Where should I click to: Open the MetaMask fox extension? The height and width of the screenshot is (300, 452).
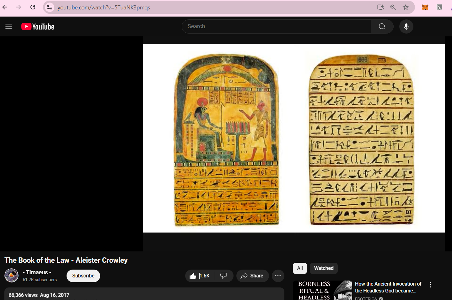(x=425, y=7)
